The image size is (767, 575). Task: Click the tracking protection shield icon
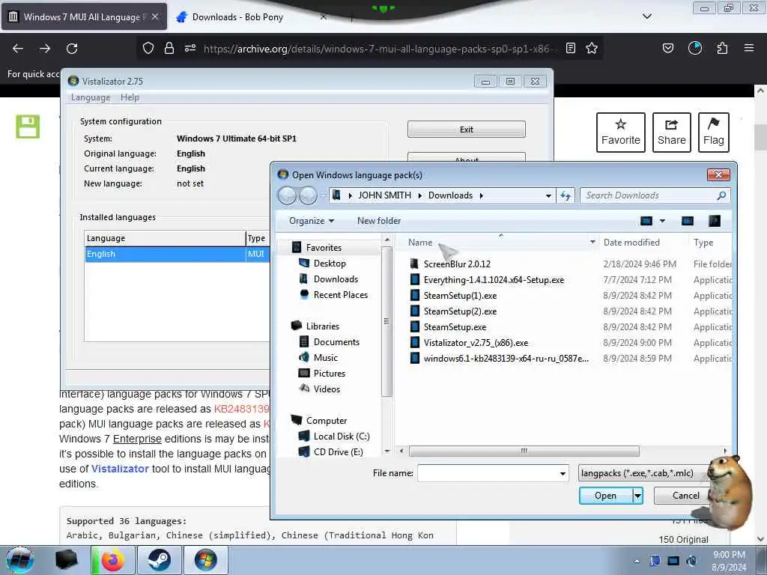click(x=148, y=48)
